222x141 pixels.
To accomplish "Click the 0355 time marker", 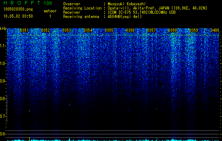I will tap(109, 30).
